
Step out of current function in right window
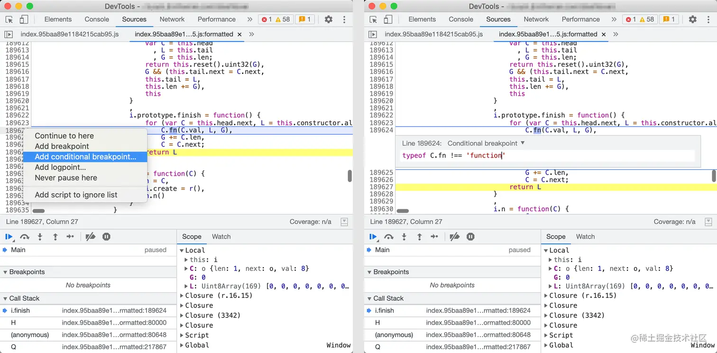point(419,236)
